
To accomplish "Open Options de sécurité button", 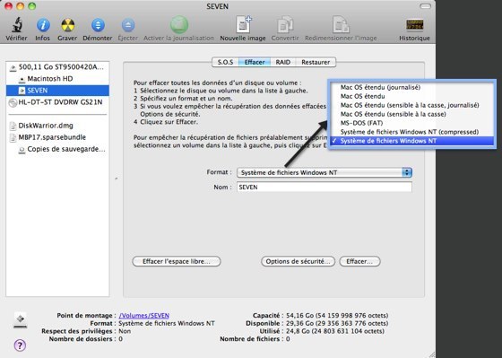I will click(x=298, y=261).
